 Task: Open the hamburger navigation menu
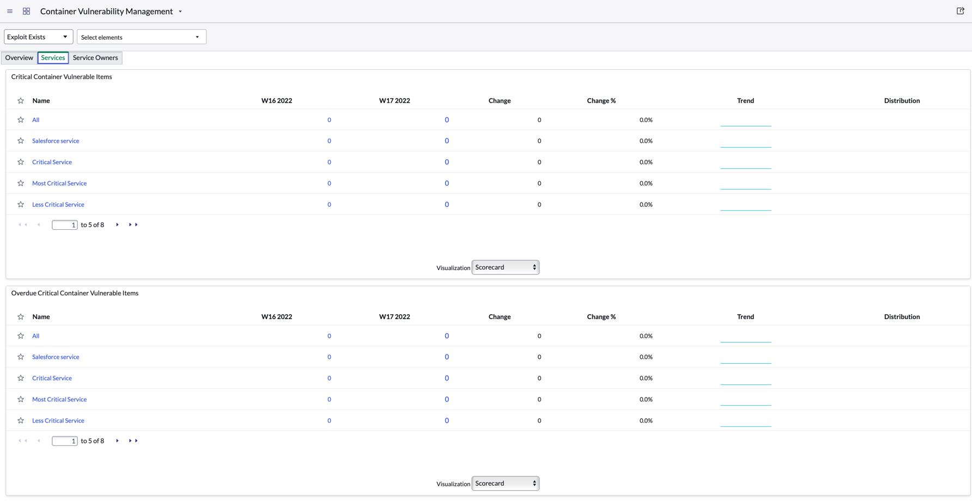click(x=10, y=11)
